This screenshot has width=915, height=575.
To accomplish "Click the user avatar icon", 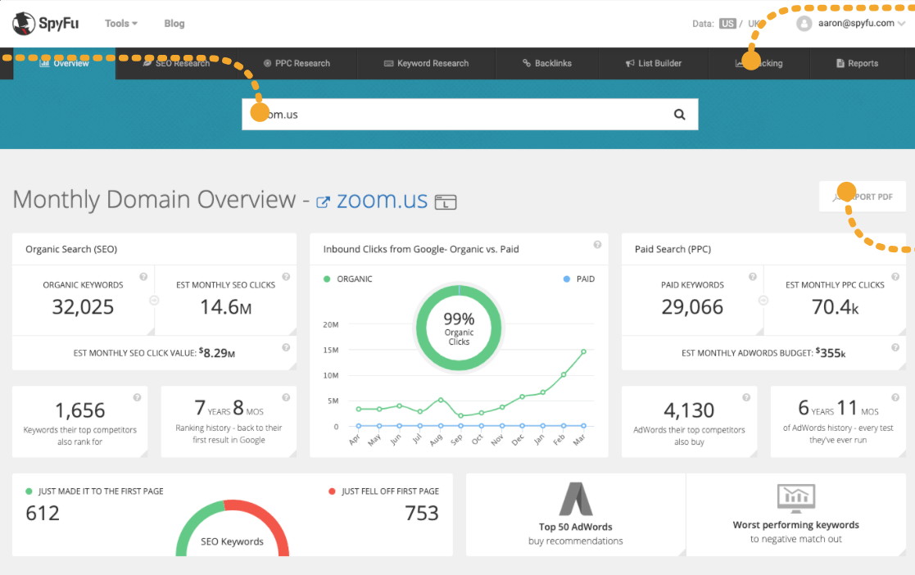I will 804,24.
